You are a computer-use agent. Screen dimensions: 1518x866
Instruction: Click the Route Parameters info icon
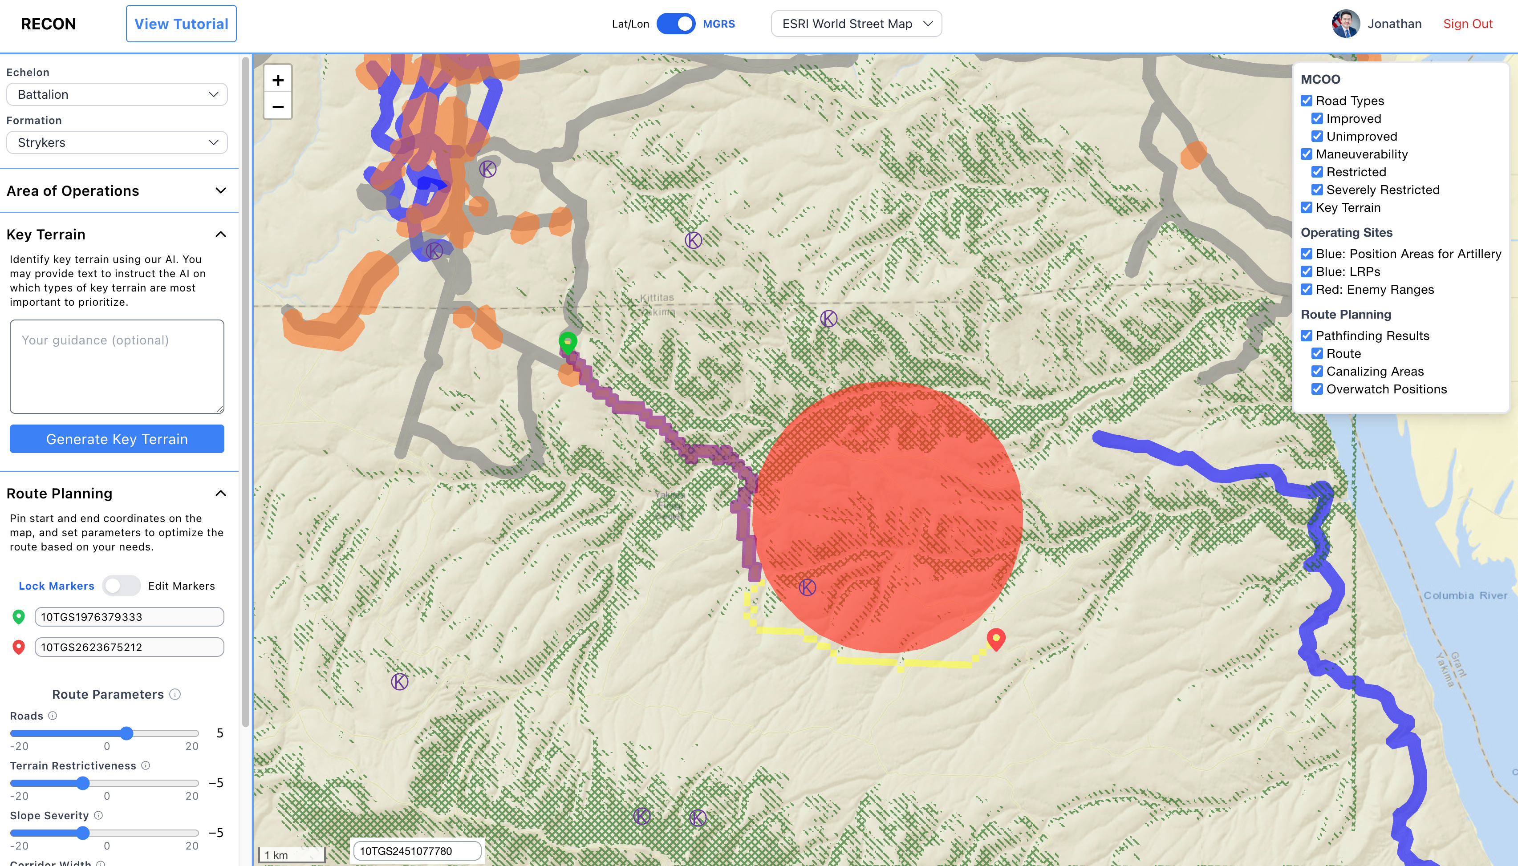pyautogui.click(x=175, y=694)
